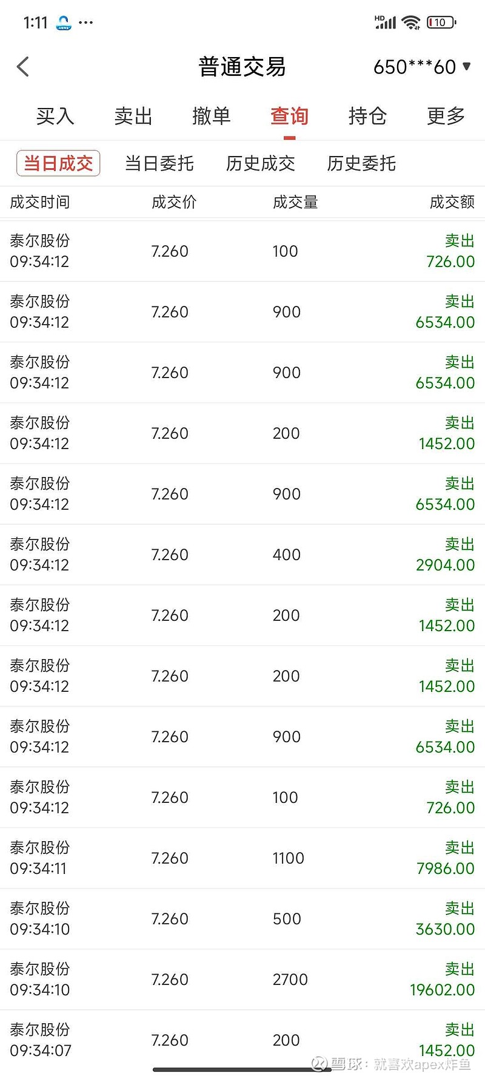
Task: Tap the Wi-Fi status icon
Action: 412,23
